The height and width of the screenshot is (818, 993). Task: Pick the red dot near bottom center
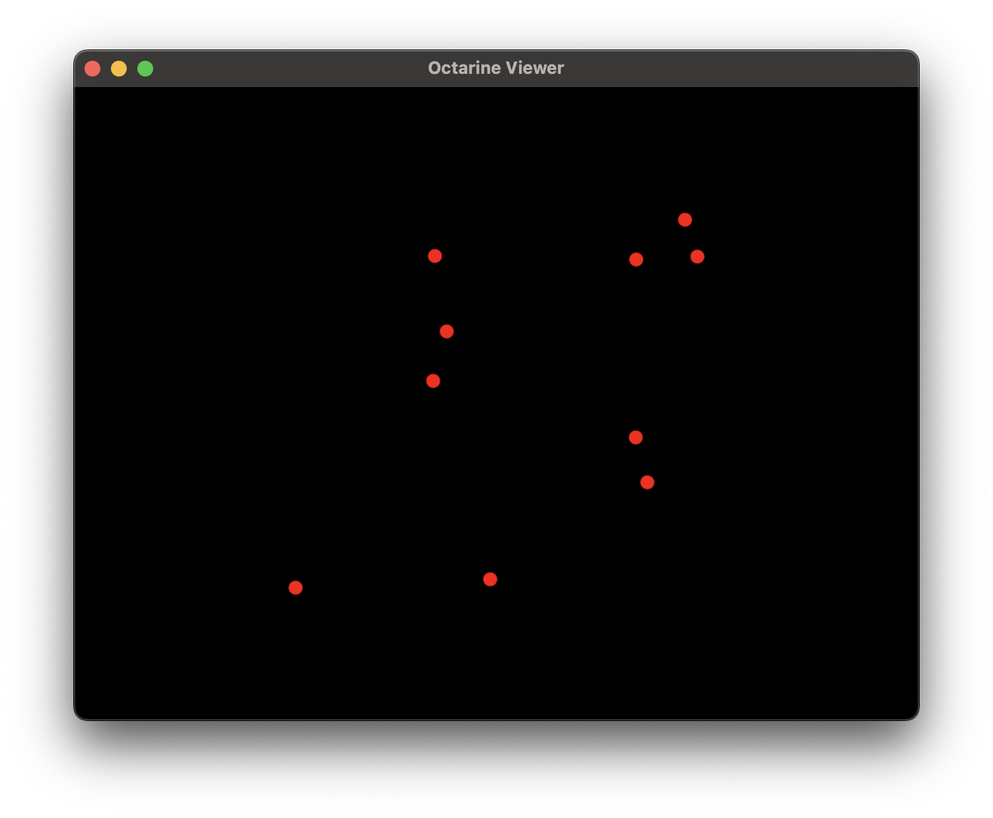click(x=490, y=579)
